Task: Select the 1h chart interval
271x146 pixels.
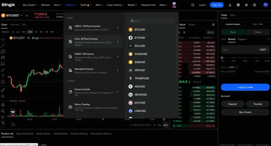Action: click(36, 32)
